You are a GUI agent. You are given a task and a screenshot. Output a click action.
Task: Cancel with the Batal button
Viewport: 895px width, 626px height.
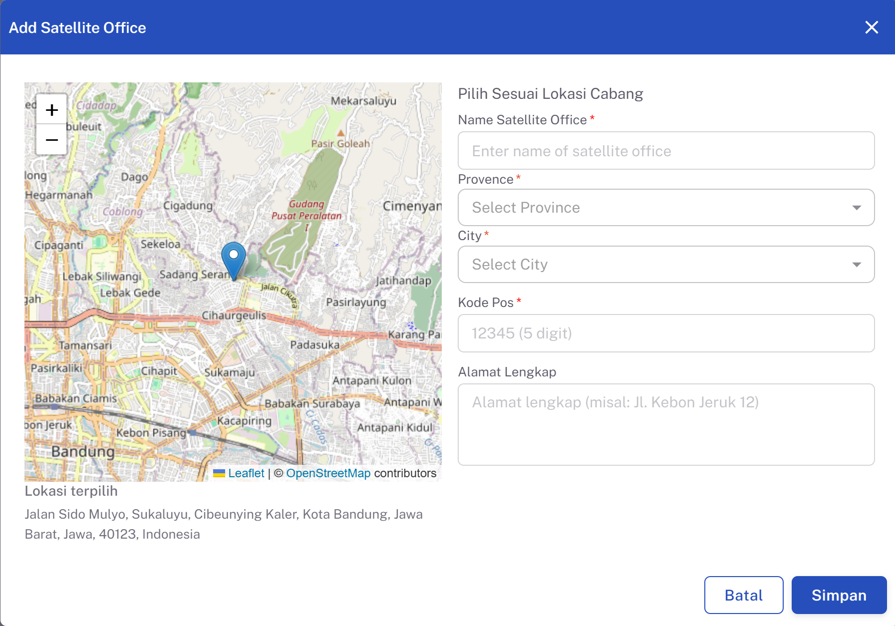pos(744,595)
